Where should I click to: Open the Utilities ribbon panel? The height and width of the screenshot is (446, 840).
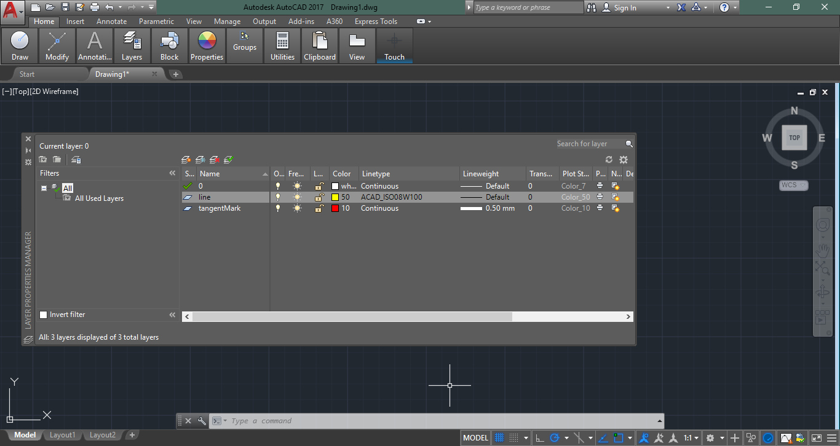click(282, 46)
